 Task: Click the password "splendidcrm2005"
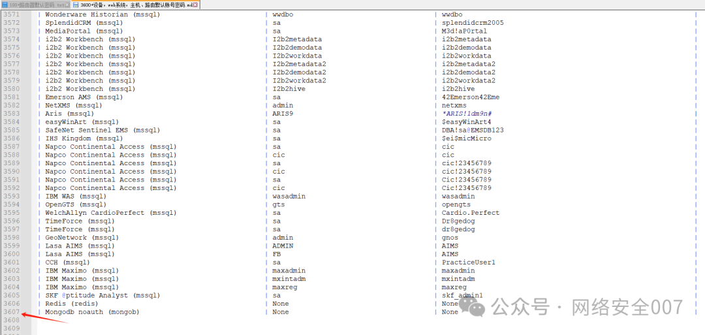[473, 23]
